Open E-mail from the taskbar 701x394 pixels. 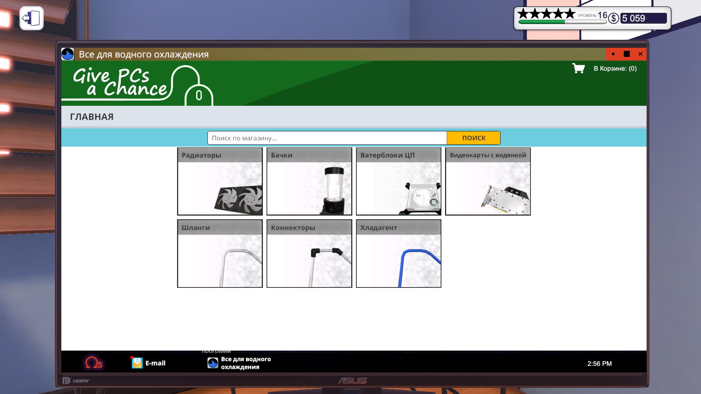click(x=149, y=363)
